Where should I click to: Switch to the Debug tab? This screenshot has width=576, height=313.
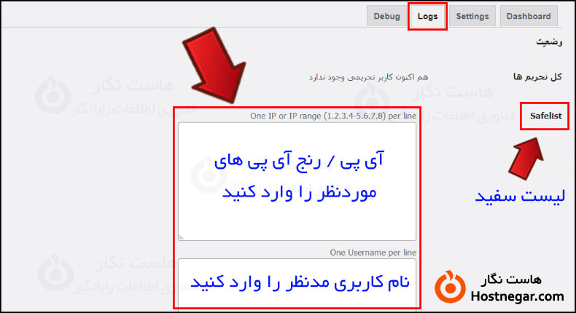pos(386,16)
